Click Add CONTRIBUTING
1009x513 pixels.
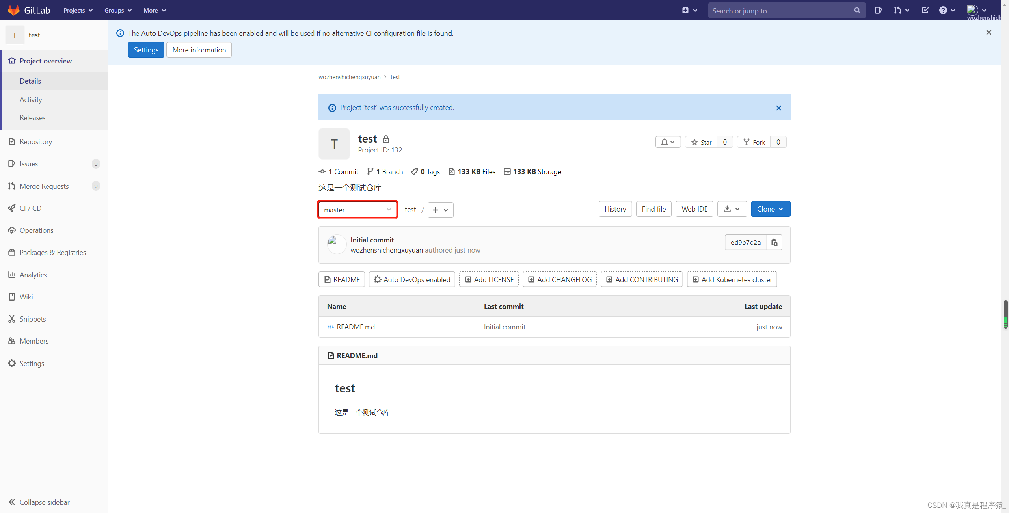642,279
